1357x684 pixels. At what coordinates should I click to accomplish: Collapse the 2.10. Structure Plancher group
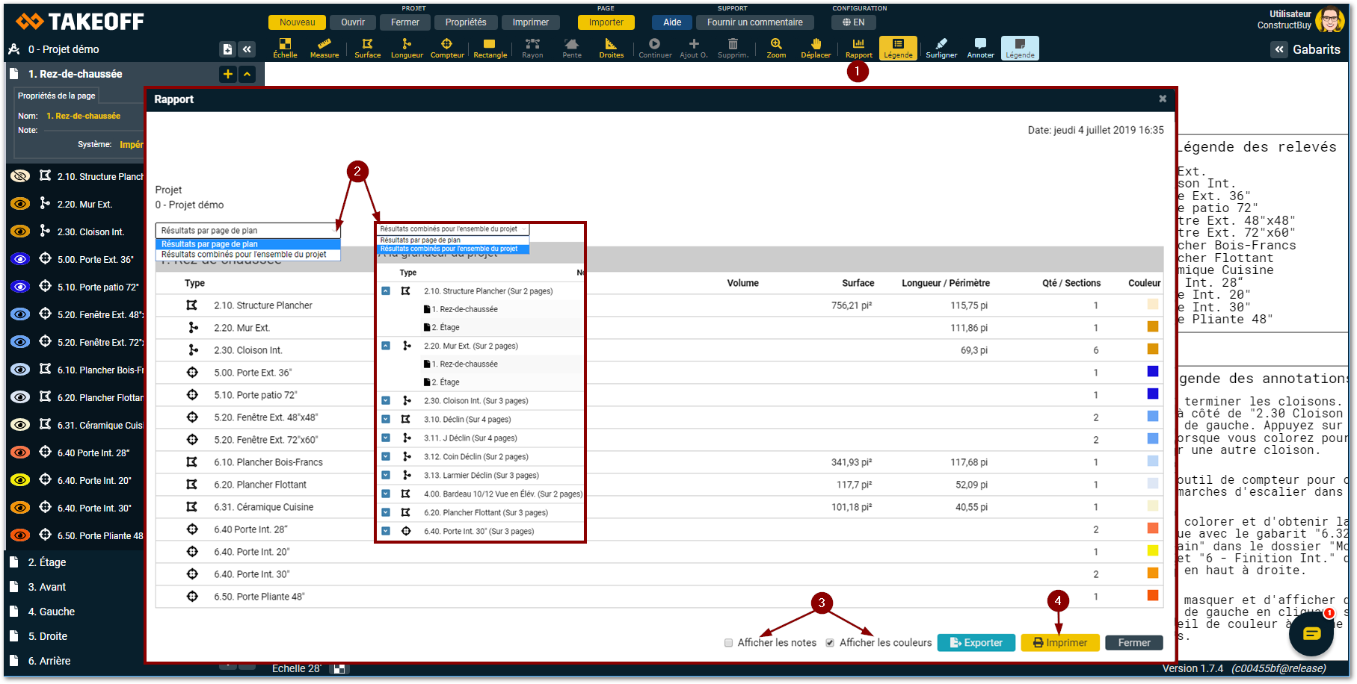[x=386, y=291]
